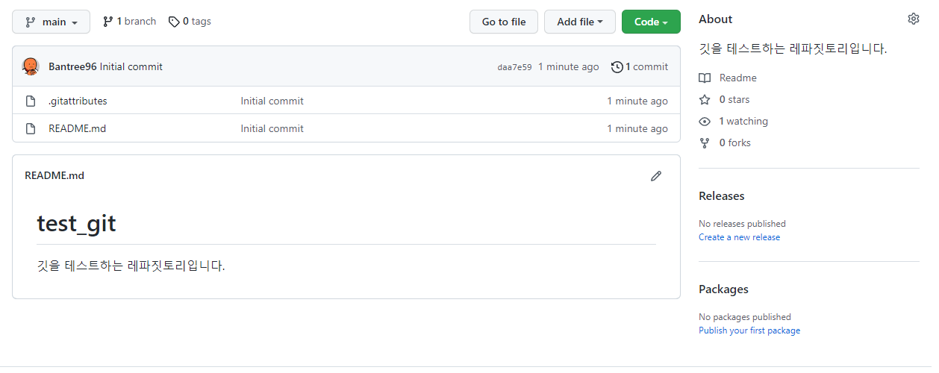Viewport: 939px width, 373px height.
Task: Click the fork icon beside forks
Action: [705, 142]
